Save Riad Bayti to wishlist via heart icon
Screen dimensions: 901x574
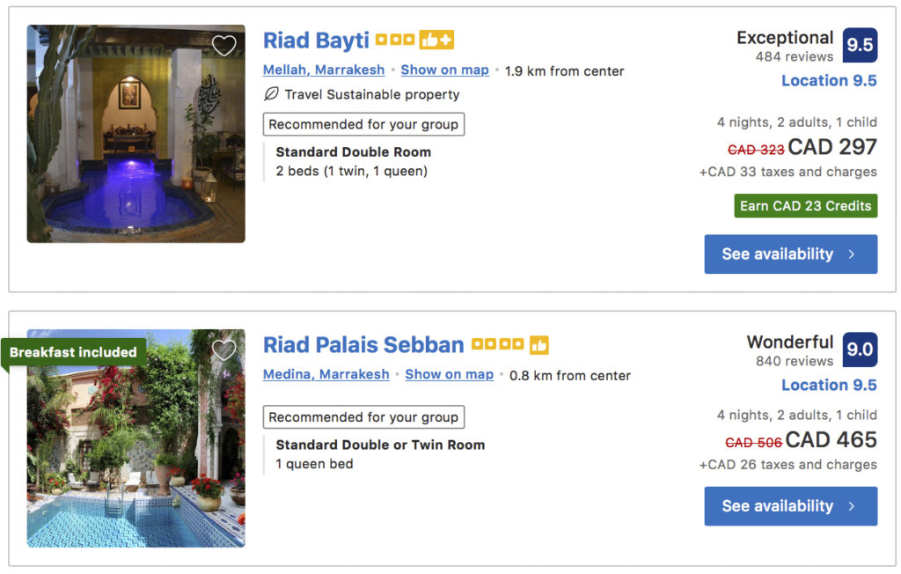point(224,45)
